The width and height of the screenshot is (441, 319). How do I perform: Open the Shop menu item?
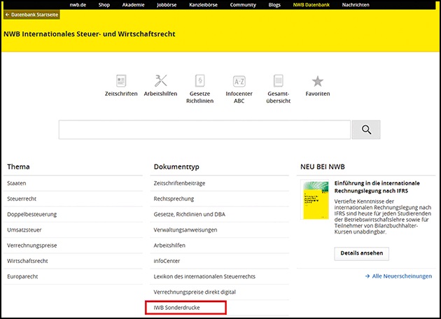(104, 4)
